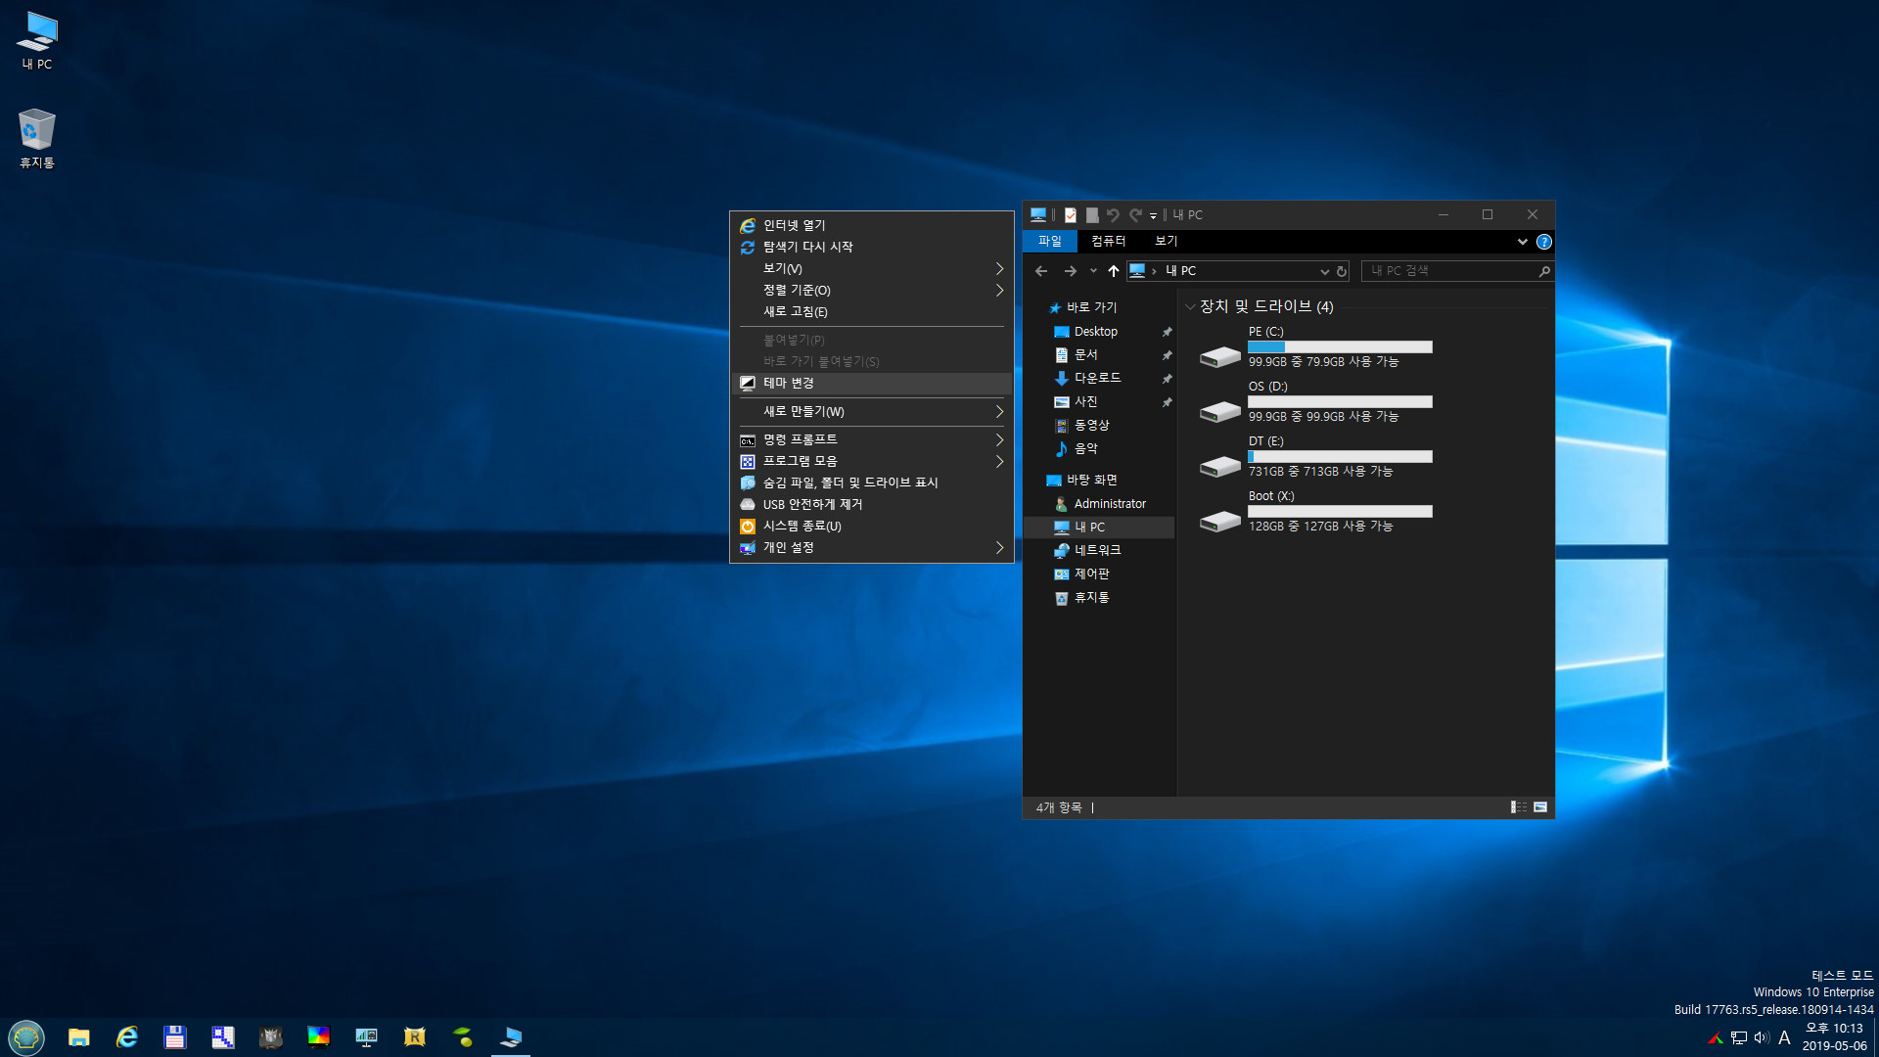Click the New Folder icon in quick access toolbar

pyautogui.click(x=1092, y=214)
